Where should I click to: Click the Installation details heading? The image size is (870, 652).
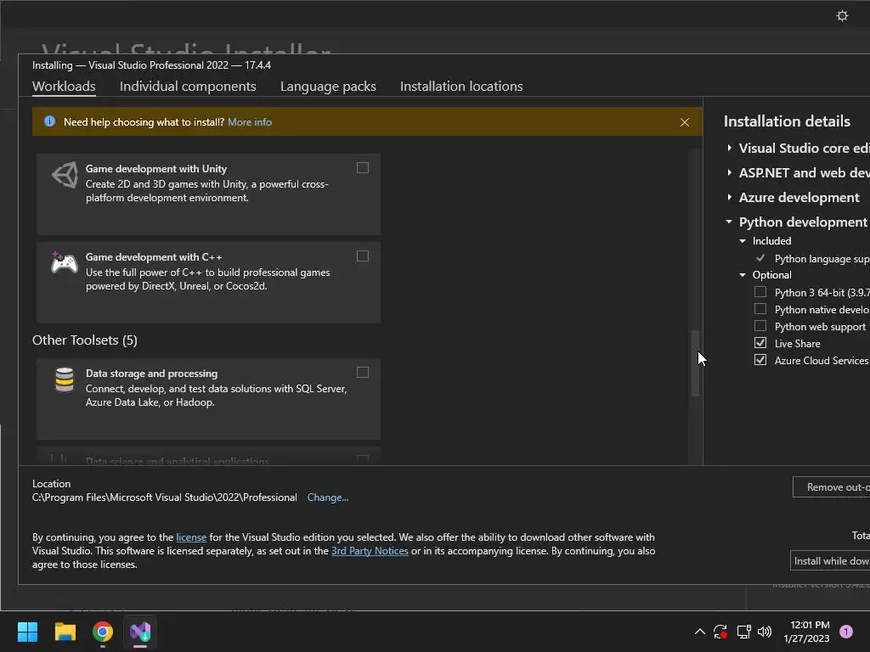[x=787, y=121]
